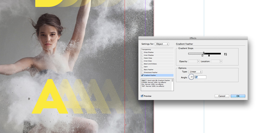The width and height of the screenshot is (265, 133).
Task: Open the Settings for Object dropdown
Action: (x=162, y=44)
